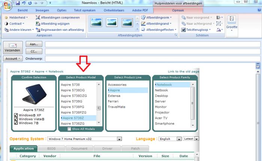Click Naar achtergrond
The image size is (262, 161).
coord(198,24)
